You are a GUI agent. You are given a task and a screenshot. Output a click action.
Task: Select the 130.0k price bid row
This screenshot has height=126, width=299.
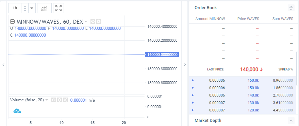(243, 103)
